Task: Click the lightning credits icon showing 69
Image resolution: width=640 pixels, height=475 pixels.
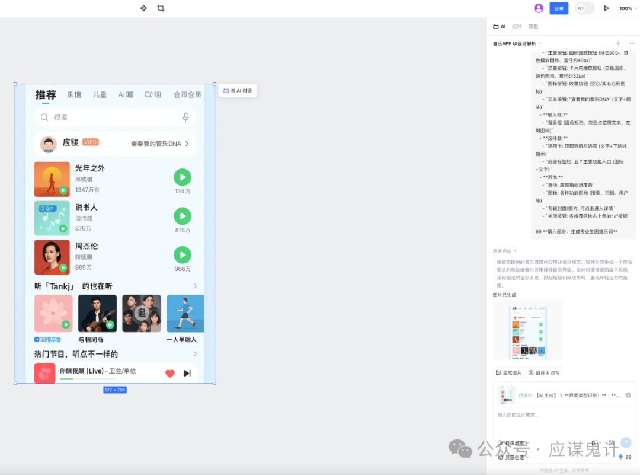Action: [623, 457]
